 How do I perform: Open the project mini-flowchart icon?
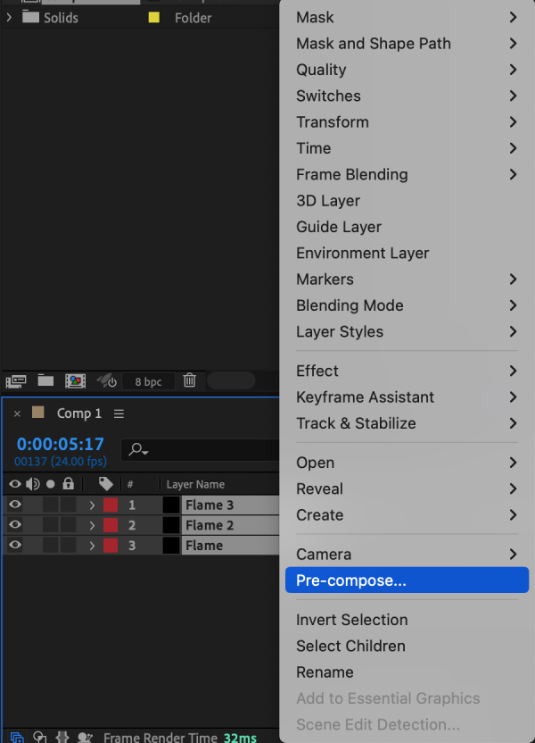15,380
